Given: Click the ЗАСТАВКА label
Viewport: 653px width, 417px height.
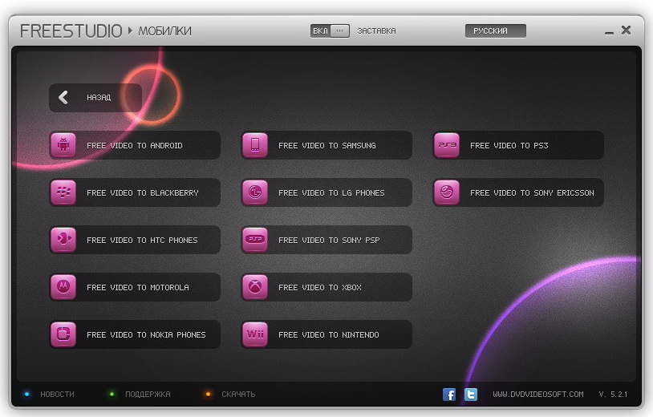Looking at the screenshot, I should point(376,30).
